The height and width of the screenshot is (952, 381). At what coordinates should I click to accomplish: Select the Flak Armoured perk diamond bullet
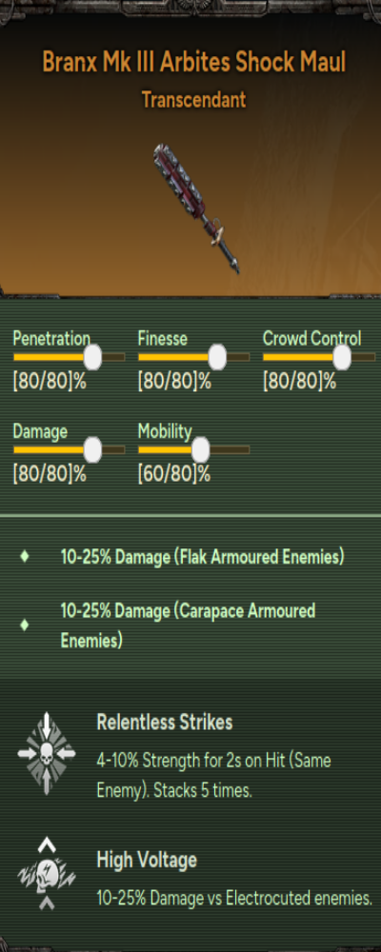[25, 556]
